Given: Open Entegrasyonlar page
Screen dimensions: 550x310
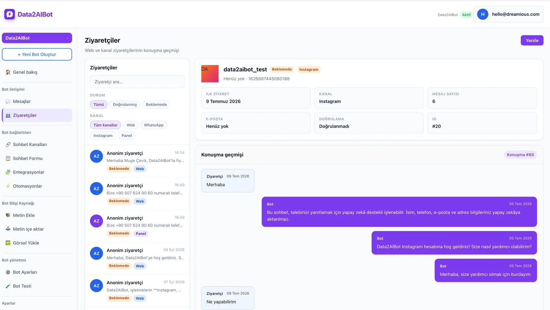Looking at the screenshot, I should tap(37, 172).
